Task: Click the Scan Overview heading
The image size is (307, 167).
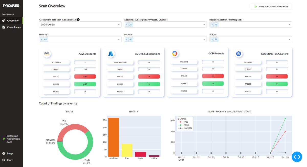Action: pos(52,6)
